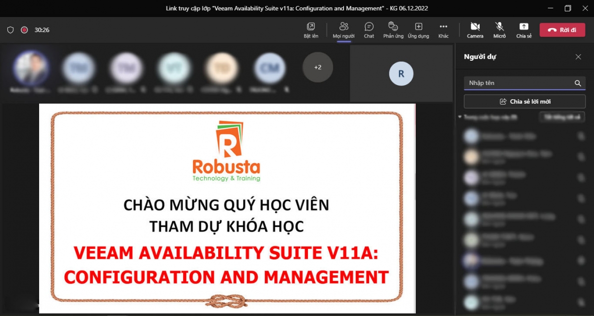
Task: Show the +2 additional participants
Action: click(x=318, y=67)
